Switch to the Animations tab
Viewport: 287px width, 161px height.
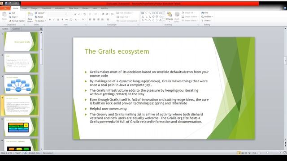(x=60, y=8)
